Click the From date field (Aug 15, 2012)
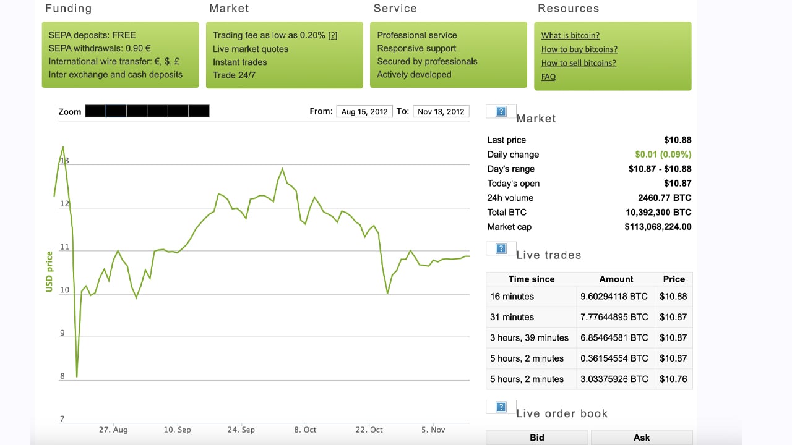The height and width of the screenshot is (445, 792). pos(364,111)
